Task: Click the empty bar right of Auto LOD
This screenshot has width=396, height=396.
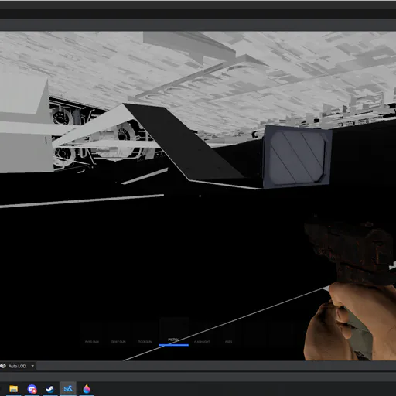Action: (216, 366)
